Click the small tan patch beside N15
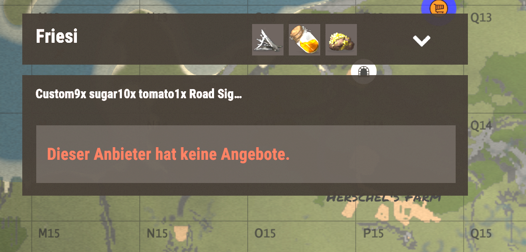This screenshot has height=252, width=526. click(180, 233)
